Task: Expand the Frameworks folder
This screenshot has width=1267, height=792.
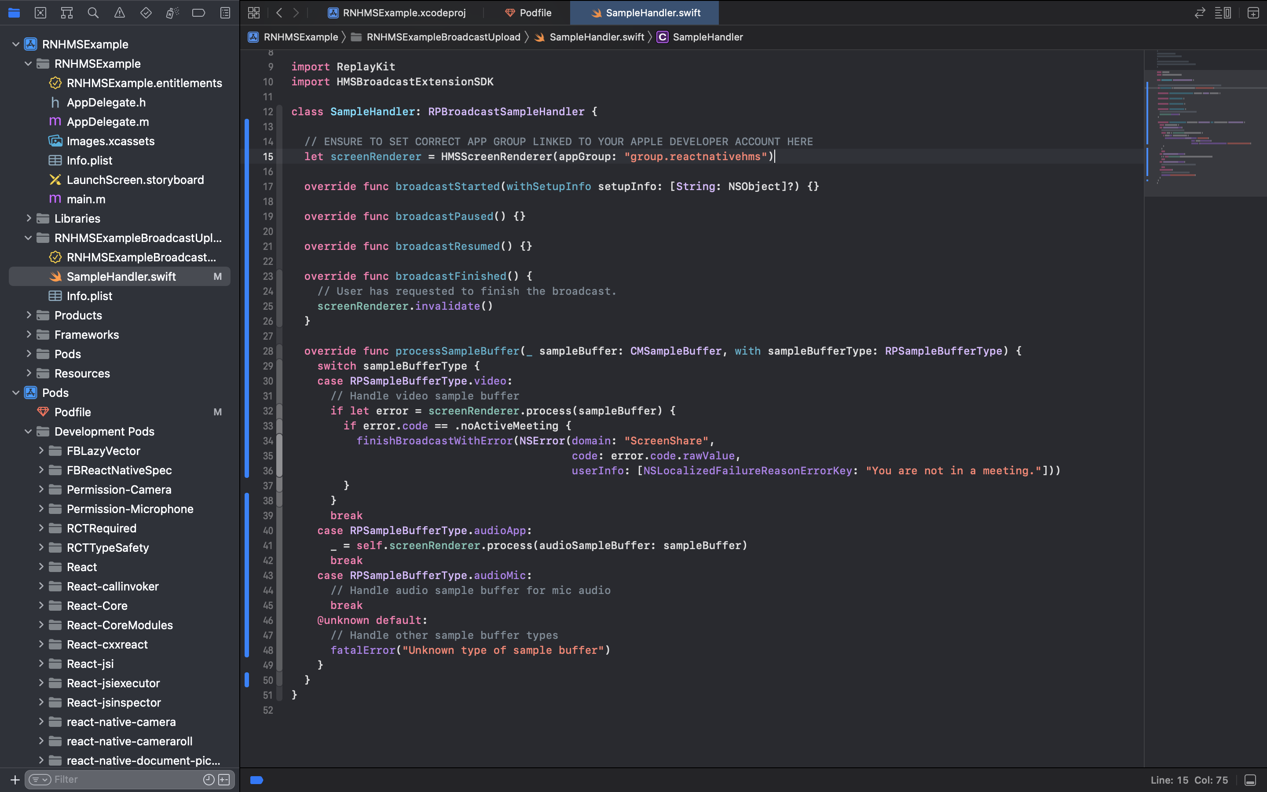Action: (x=29, y=335)
